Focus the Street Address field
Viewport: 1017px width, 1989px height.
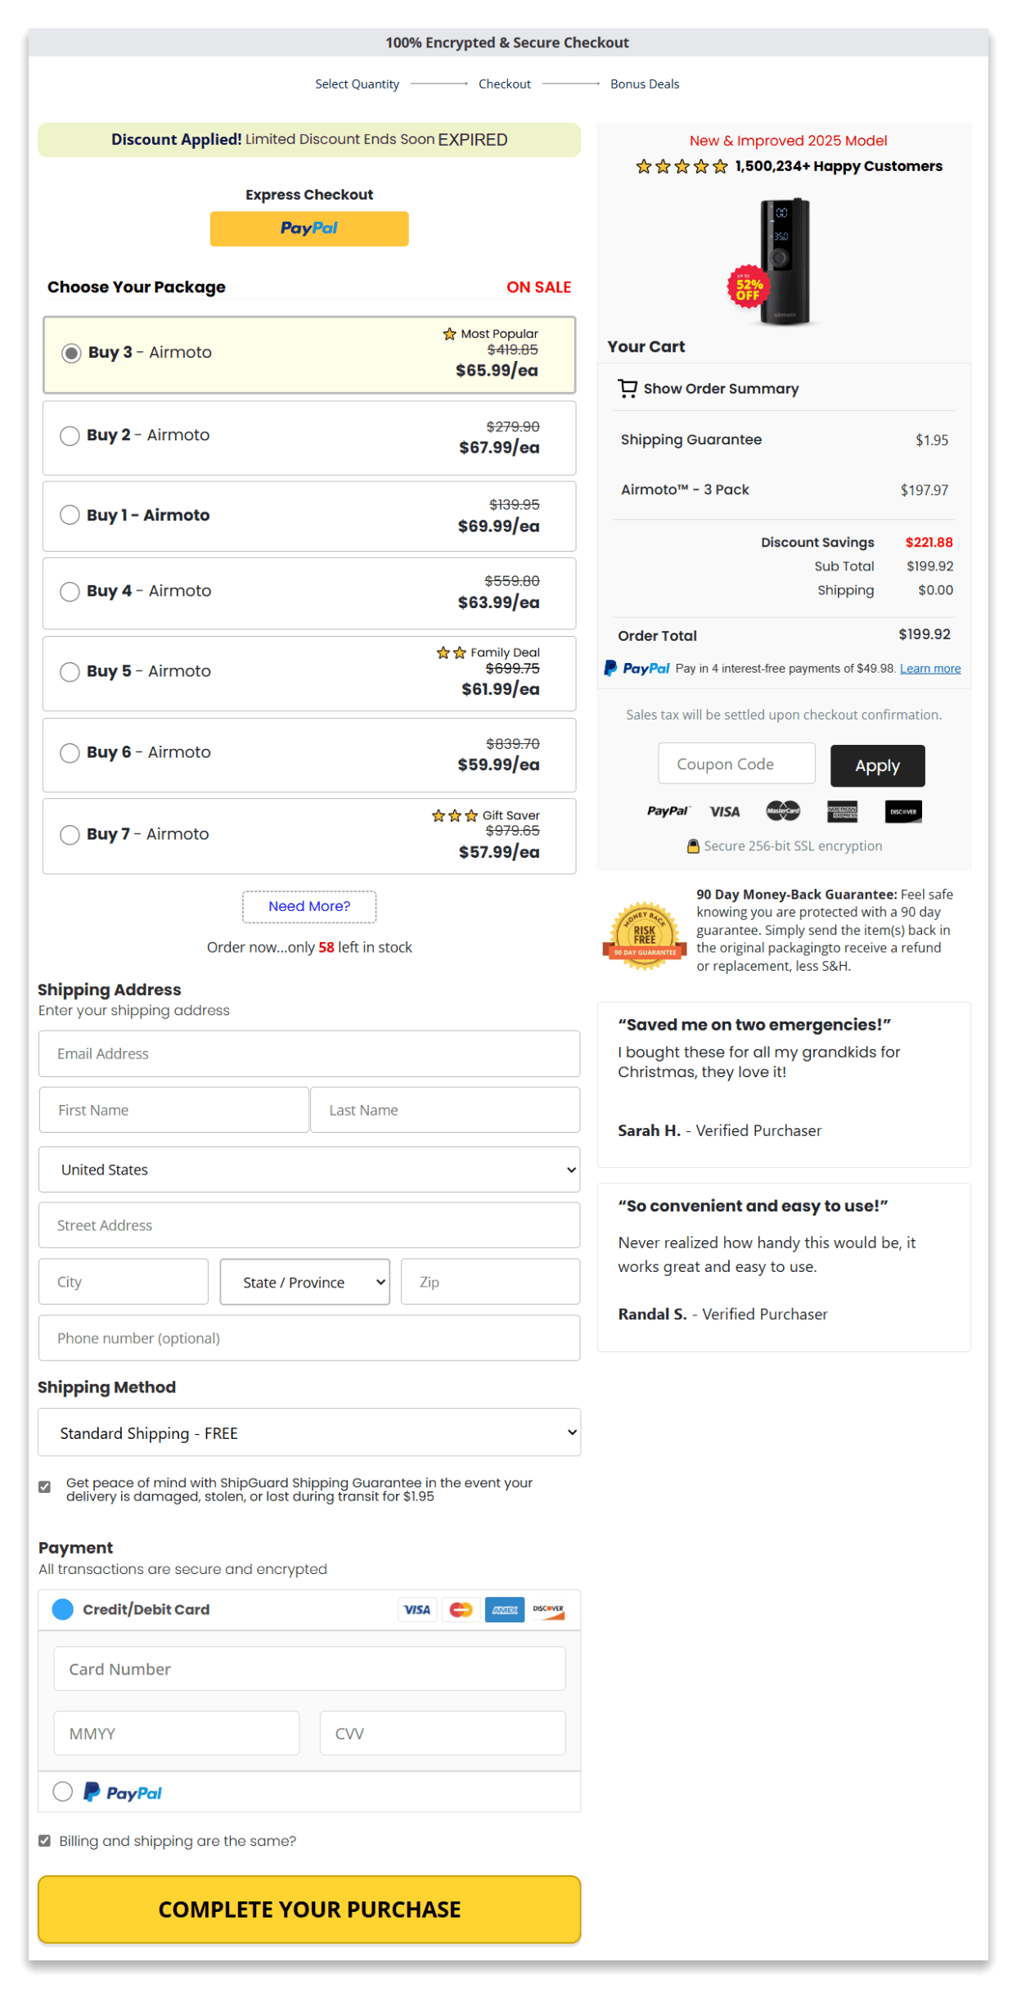309,1225
